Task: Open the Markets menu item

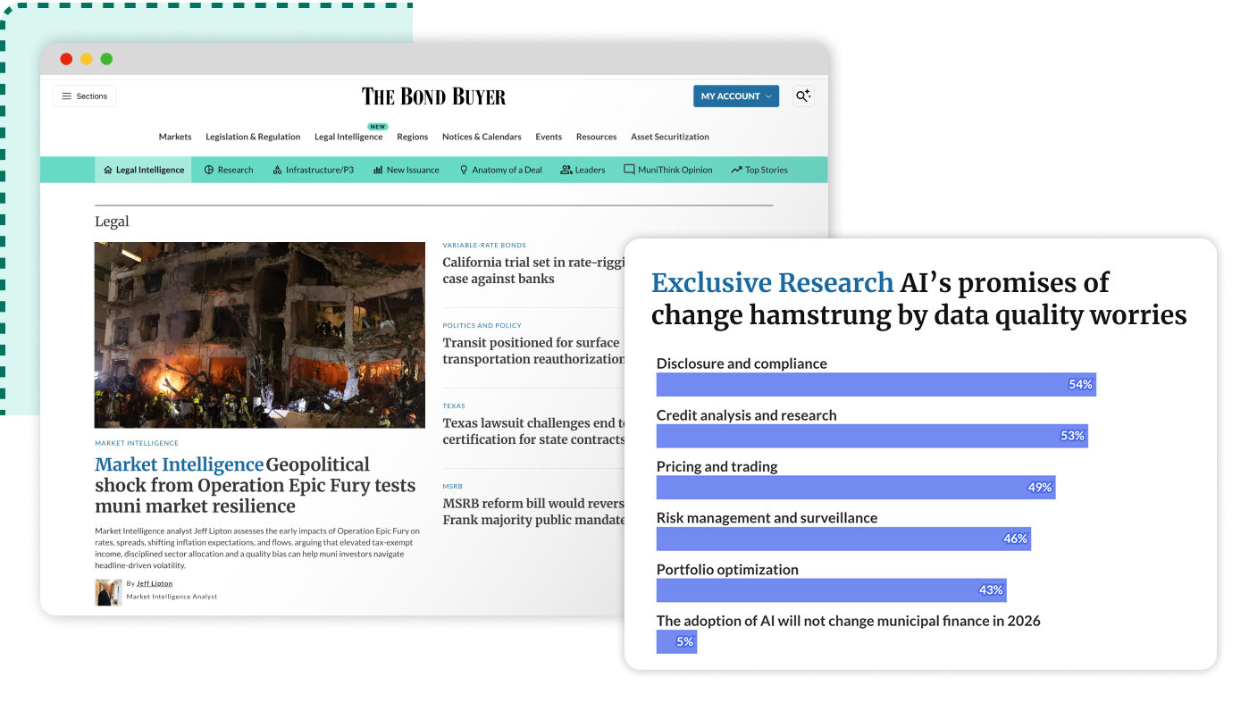Action: click(175, 137)
